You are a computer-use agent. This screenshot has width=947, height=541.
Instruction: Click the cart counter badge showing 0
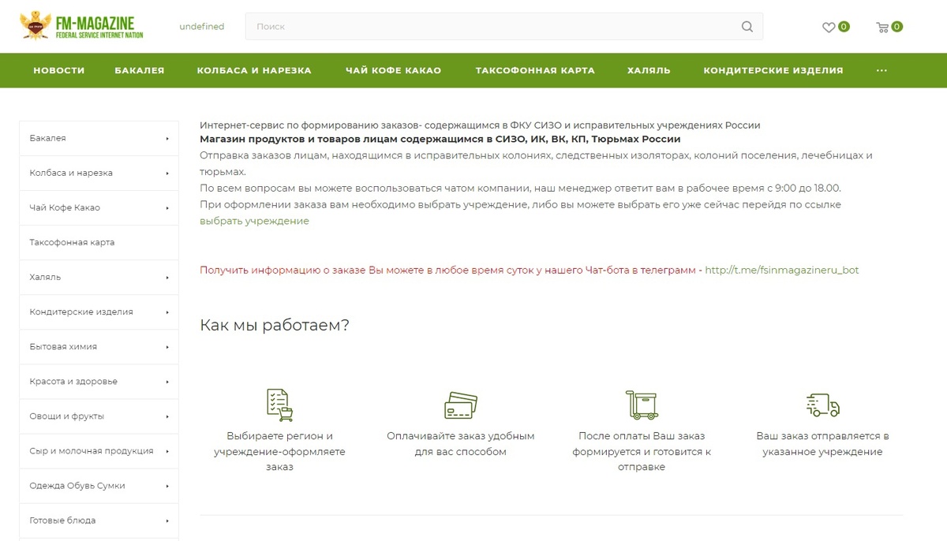(897, 27)
